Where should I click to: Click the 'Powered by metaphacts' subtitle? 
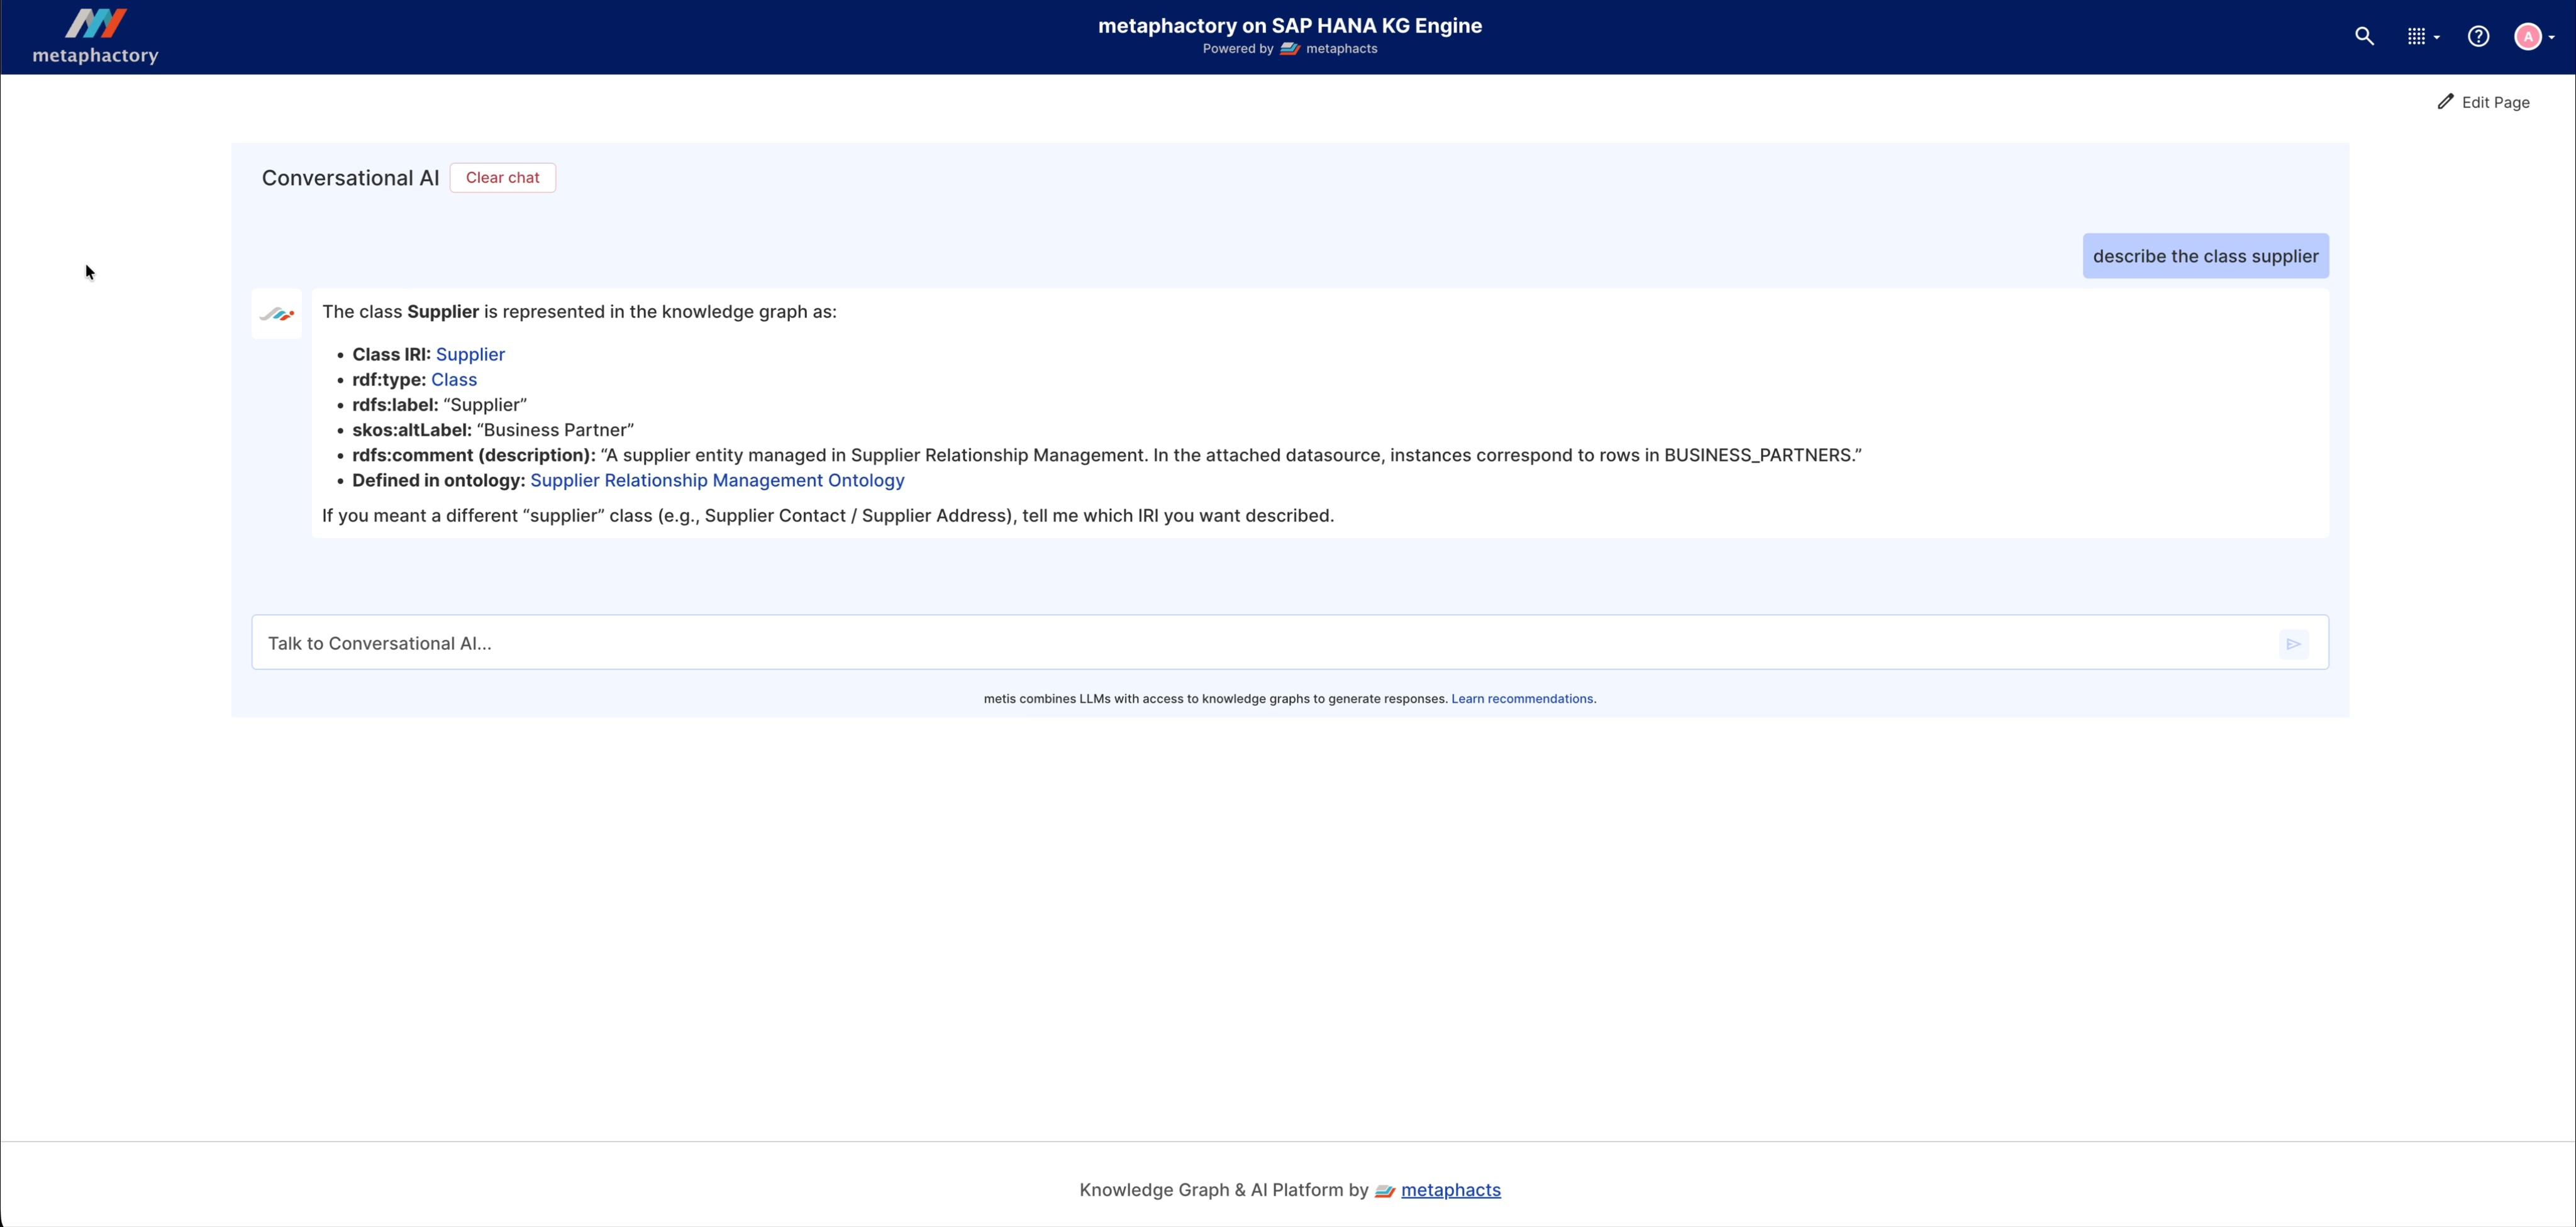click(x=1289, y=49)
